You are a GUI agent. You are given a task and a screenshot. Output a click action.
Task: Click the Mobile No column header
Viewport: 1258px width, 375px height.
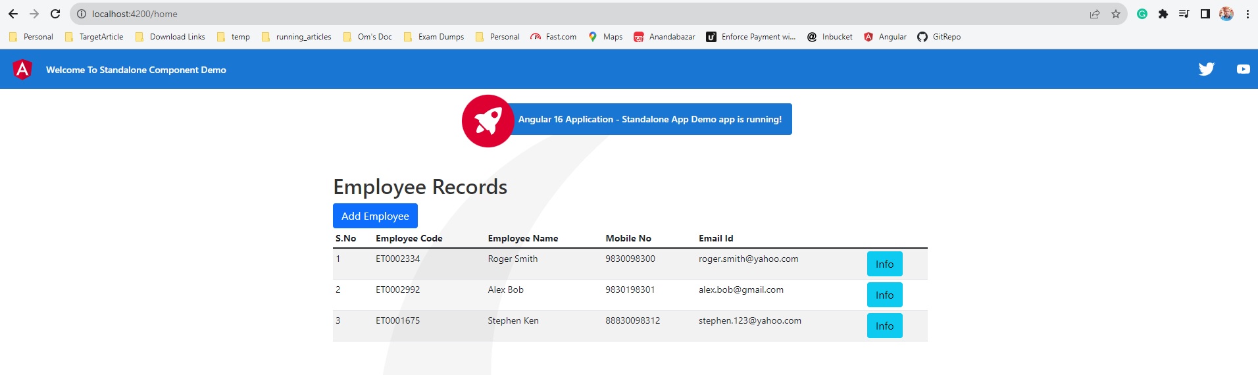coord(628,238)
